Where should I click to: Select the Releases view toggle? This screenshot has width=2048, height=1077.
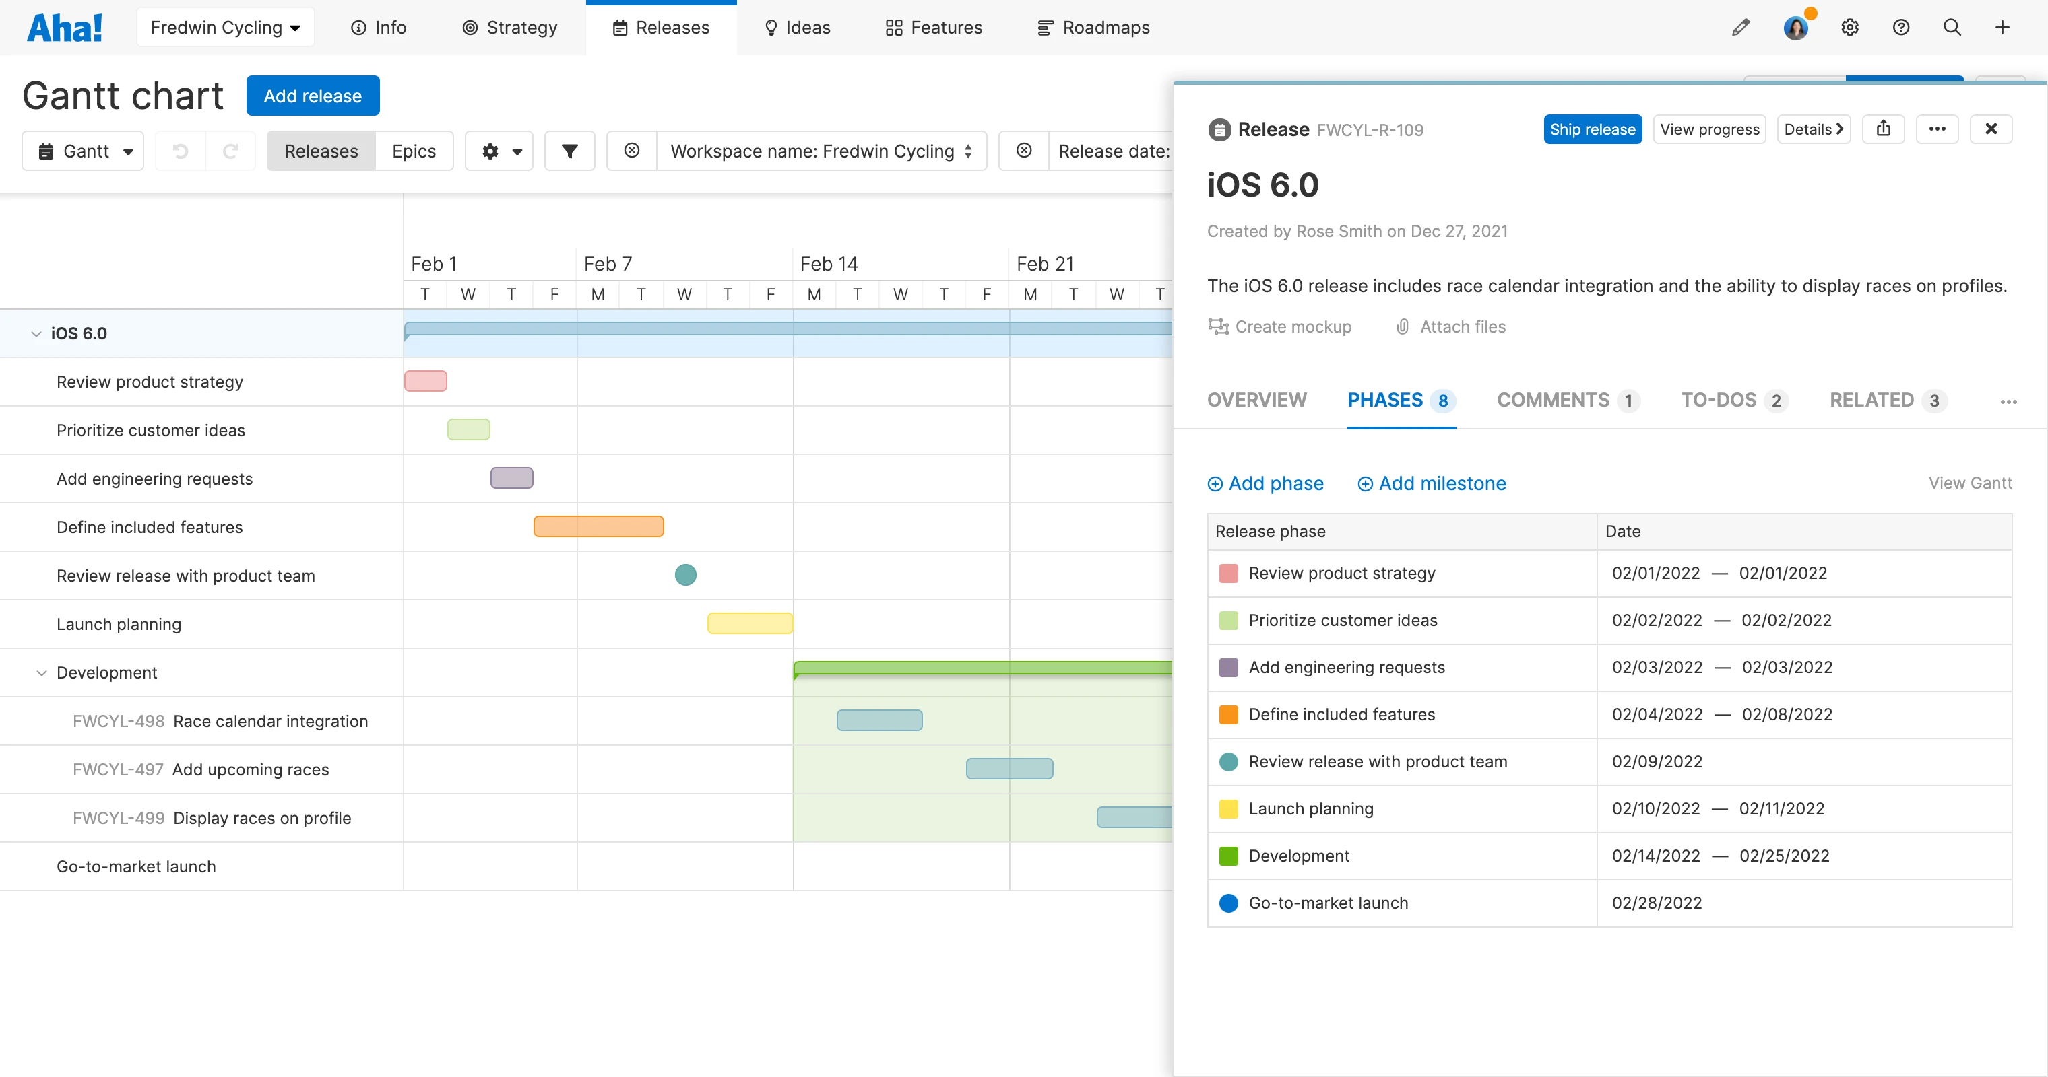coord(321,151)
